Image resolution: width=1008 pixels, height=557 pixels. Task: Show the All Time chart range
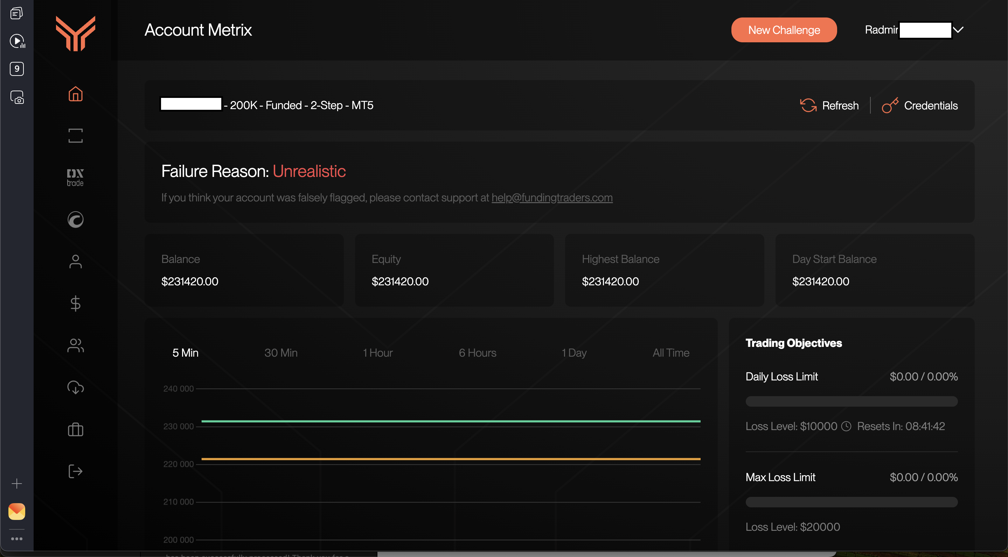point(671,352)
